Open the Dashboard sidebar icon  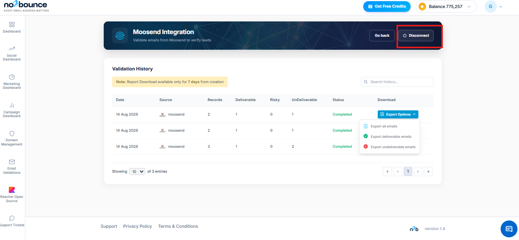[12, 24]
